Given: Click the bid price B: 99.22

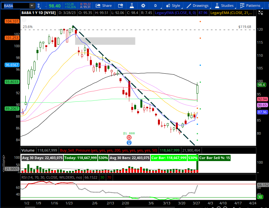Looking at the screenshot, I should (85, 4).
